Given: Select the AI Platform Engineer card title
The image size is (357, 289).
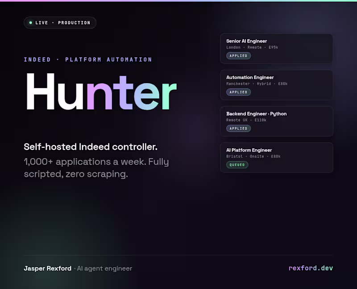Looking at the screenshot, I should coord(249,150).
